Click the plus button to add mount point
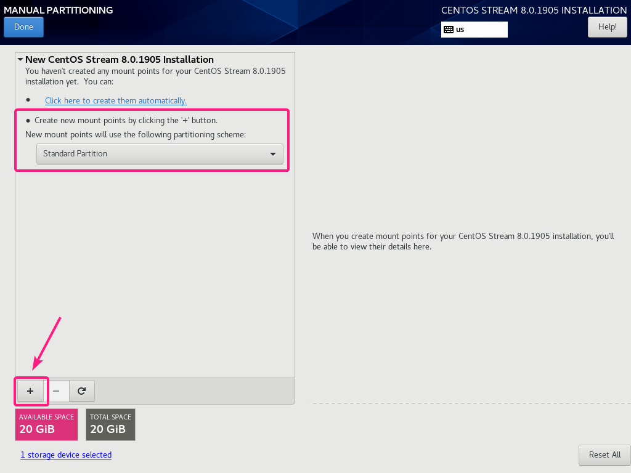This screenshot has height=473, width=631. [x=30, y=391]
